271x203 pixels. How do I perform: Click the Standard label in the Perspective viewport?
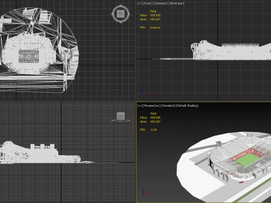(168, 105)
